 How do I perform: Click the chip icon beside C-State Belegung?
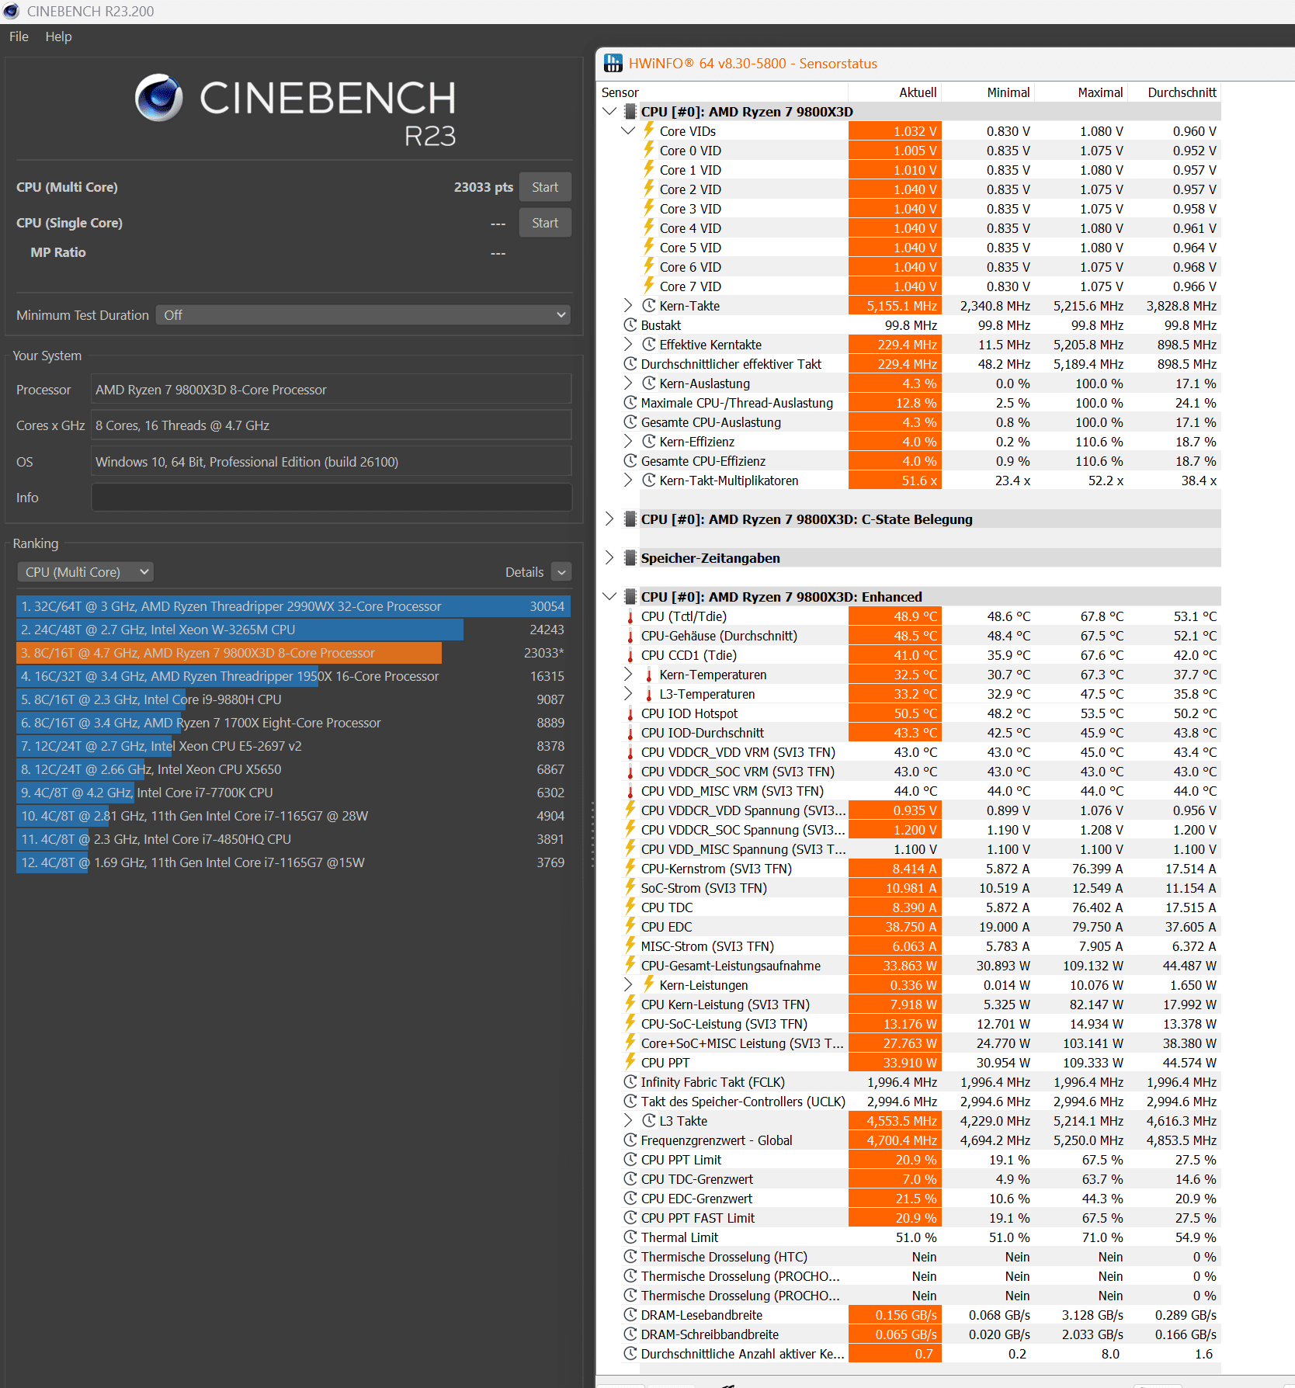(630, 519)
